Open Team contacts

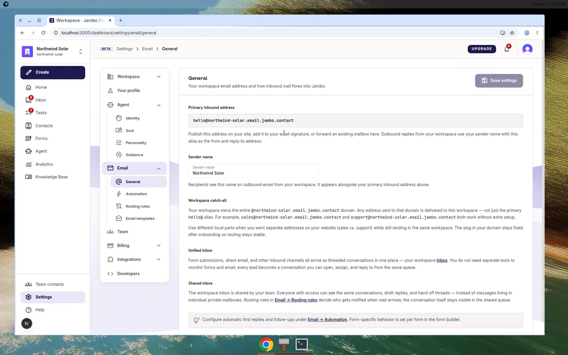(x=52, y=284)
